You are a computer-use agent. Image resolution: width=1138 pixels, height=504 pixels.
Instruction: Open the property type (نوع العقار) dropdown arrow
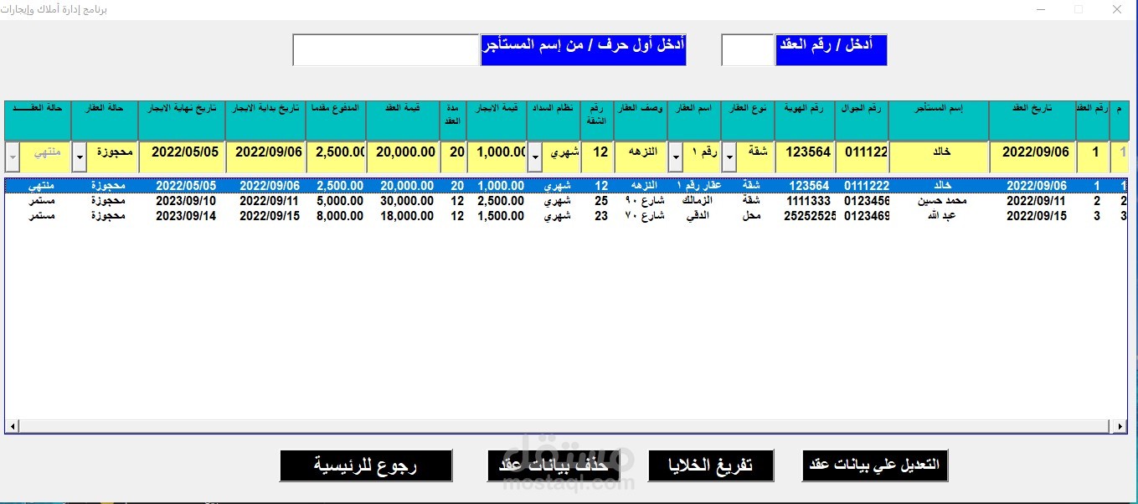(729, 156)
